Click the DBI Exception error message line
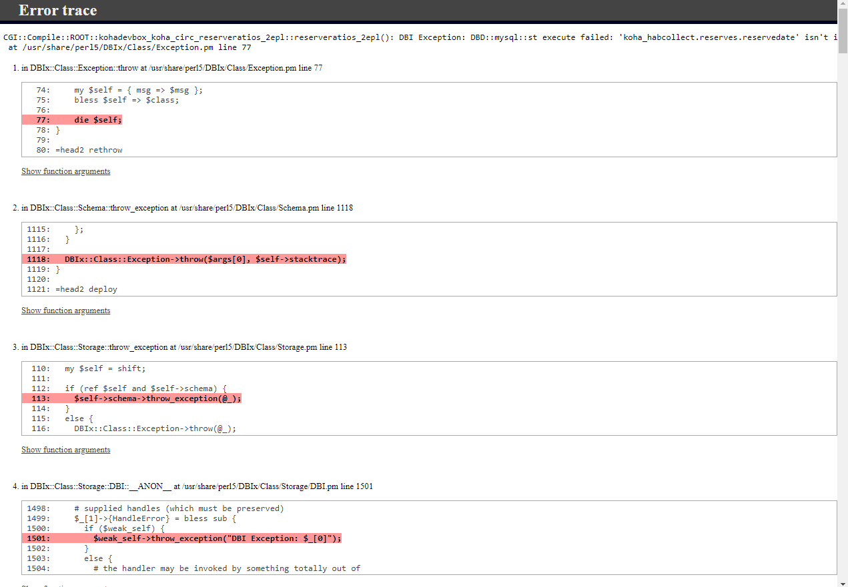 [x=420, y=37]
